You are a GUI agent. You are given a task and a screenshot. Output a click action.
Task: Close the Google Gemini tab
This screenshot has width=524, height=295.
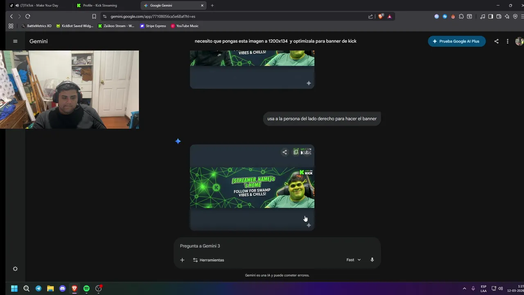pyautogui.click(x=202, y=5)
